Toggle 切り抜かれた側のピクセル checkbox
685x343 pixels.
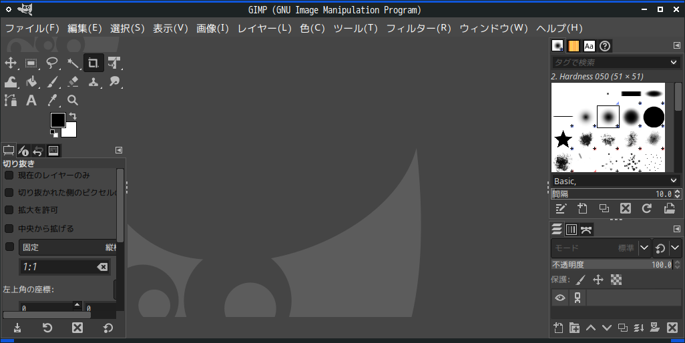[9, 192]
